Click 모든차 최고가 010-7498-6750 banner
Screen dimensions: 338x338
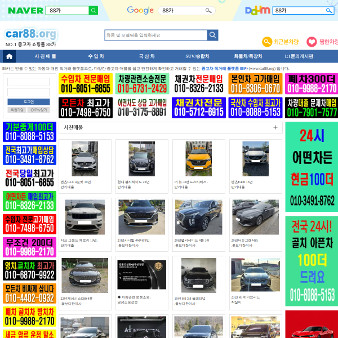86,108
